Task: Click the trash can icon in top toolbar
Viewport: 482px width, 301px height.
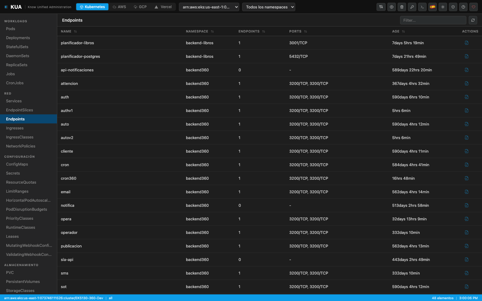Action: click(x=402, y=7)
